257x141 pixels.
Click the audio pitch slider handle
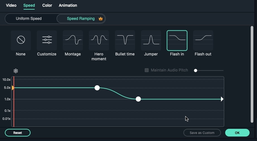click(196, 70)
